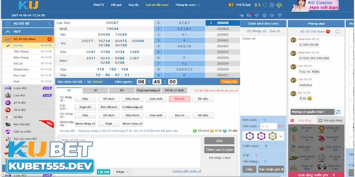Viewport: 355px width, 177px height.
Task: Select Đầu in 2D Nhập số row
Action: tap(85, 99)
